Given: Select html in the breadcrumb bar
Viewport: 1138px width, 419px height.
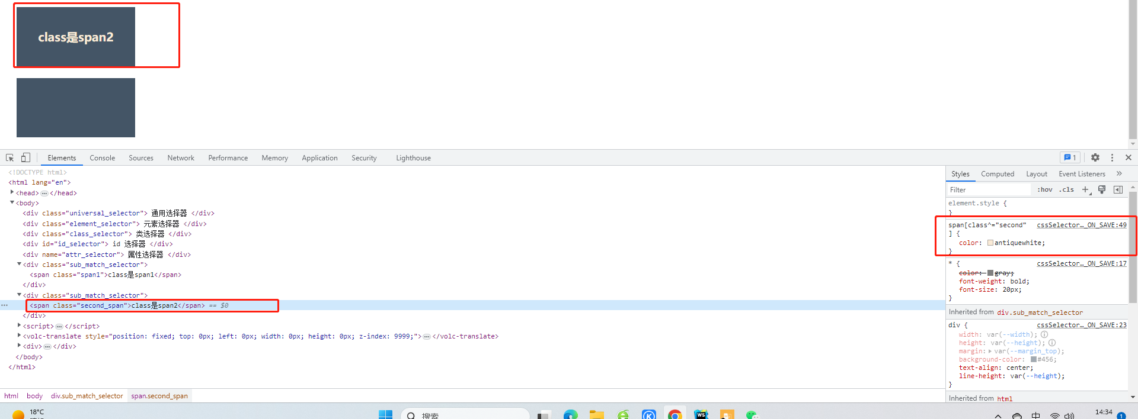Looking at the screenshot, I should click(11, 396).
